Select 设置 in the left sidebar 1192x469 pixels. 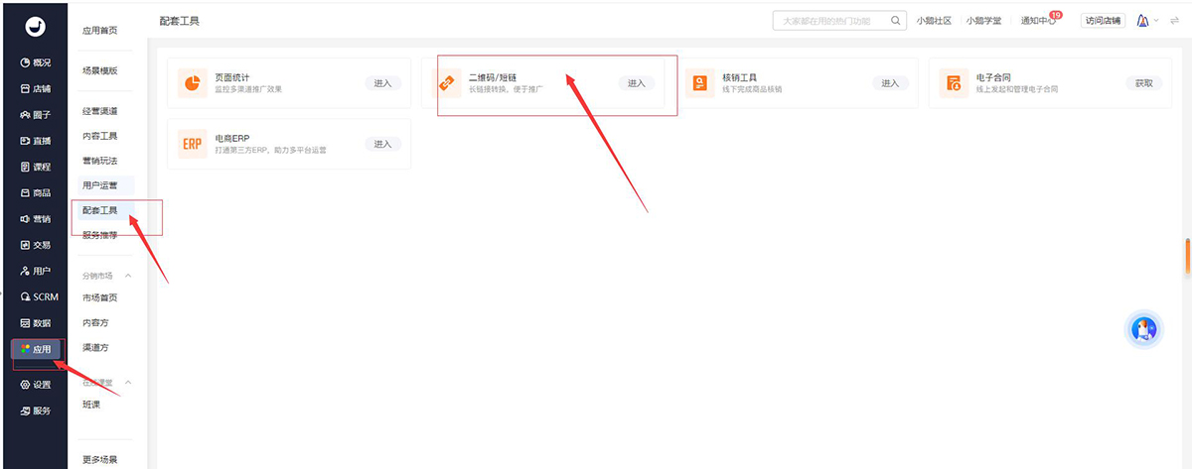[35, 385]
